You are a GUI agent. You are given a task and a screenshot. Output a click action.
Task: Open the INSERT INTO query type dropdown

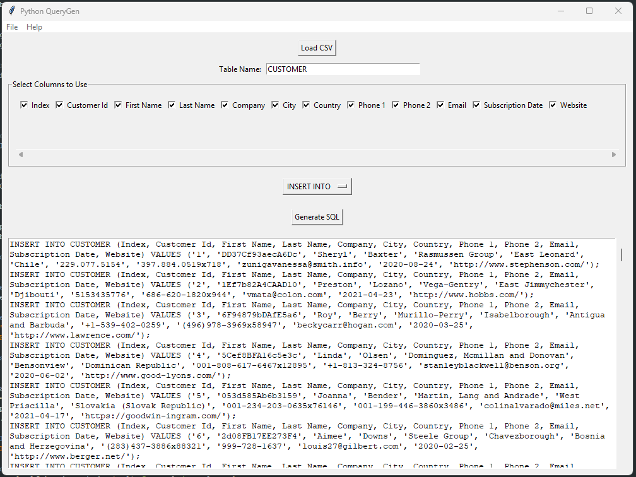[317, 187]
